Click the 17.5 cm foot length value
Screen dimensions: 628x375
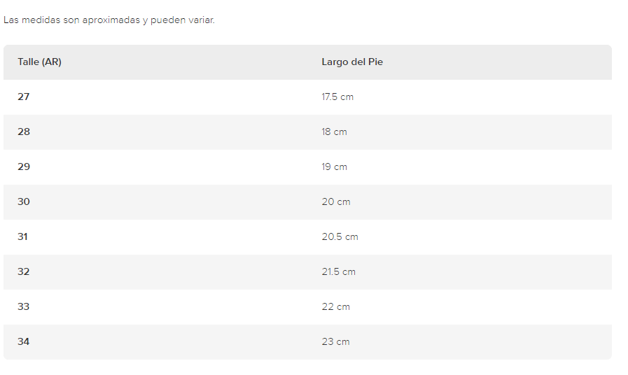(x=337, y=97)
